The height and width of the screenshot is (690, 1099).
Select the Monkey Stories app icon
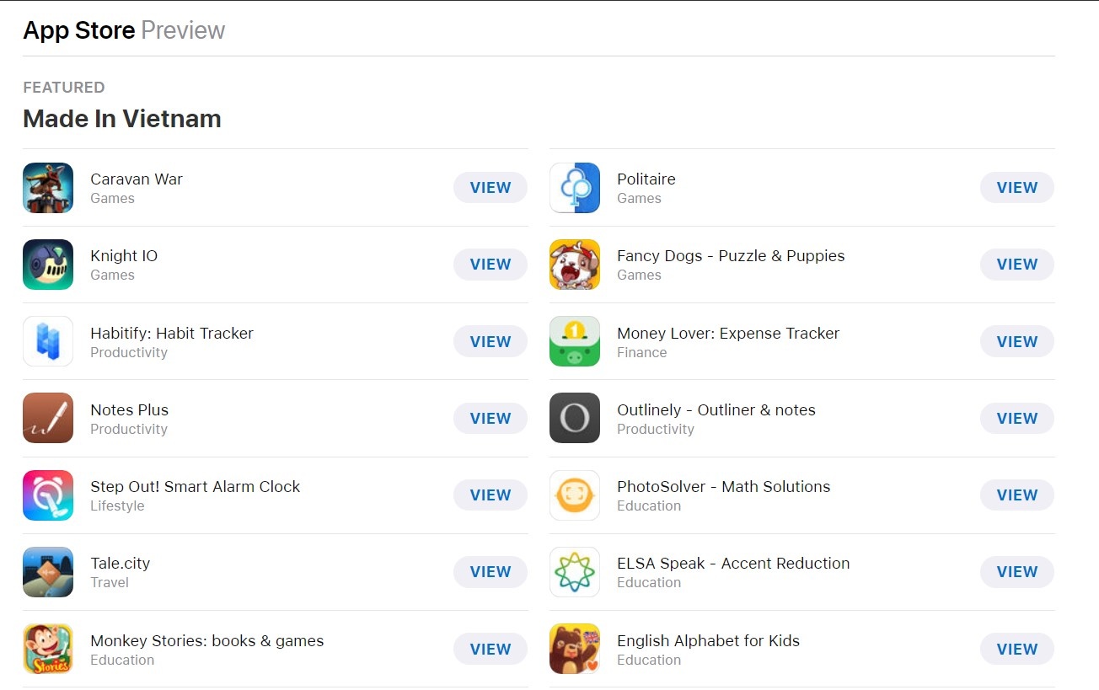48,649
